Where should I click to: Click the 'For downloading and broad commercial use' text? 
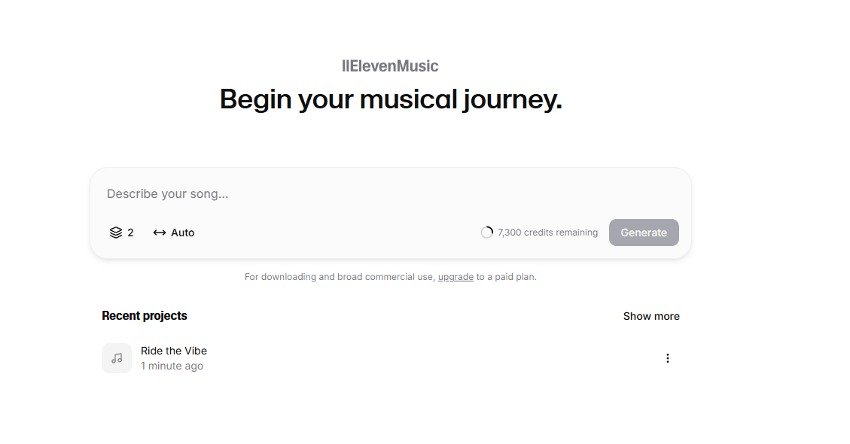[x=339, y=277]
